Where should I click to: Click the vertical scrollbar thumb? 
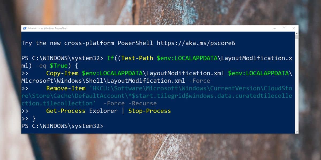coord(296,37)
